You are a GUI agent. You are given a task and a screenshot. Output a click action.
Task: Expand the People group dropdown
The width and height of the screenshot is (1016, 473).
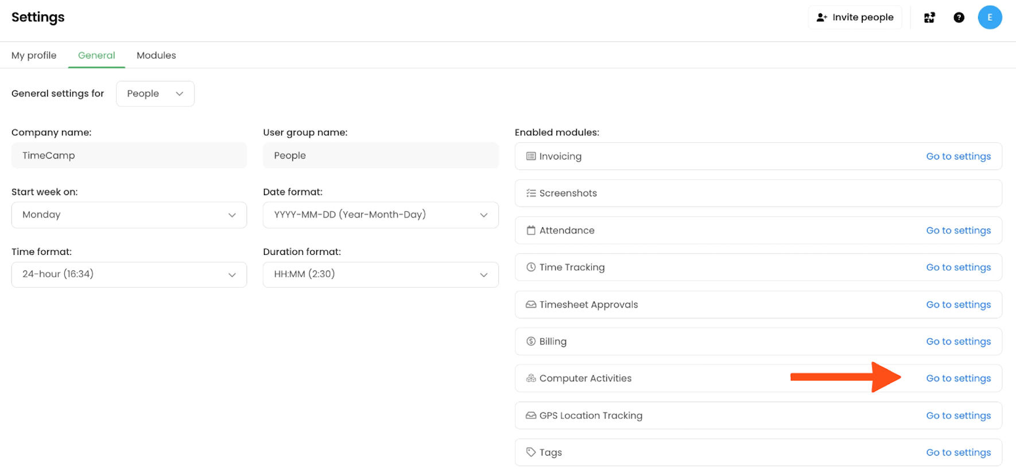click(155, 94)
